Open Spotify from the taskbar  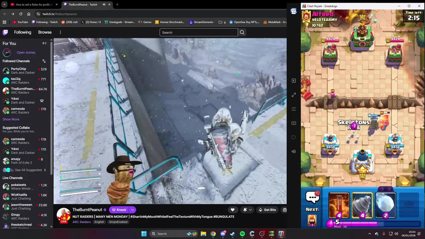tap(242, 234)
